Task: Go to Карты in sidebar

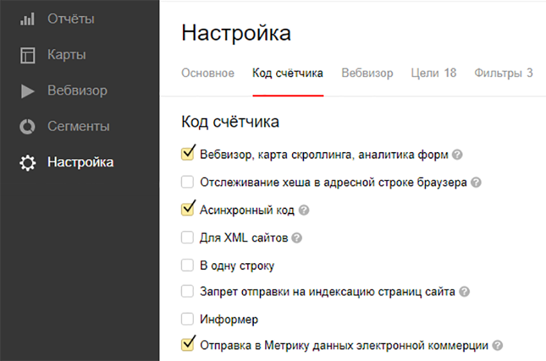Action: 67,55
